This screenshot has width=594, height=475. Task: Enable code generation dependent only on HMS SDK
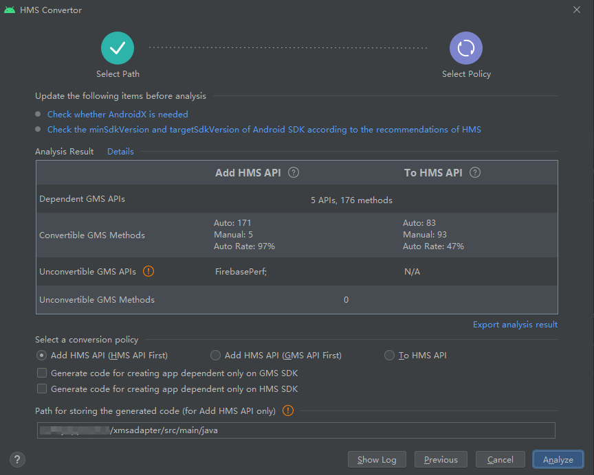click(x=42, y=389)
